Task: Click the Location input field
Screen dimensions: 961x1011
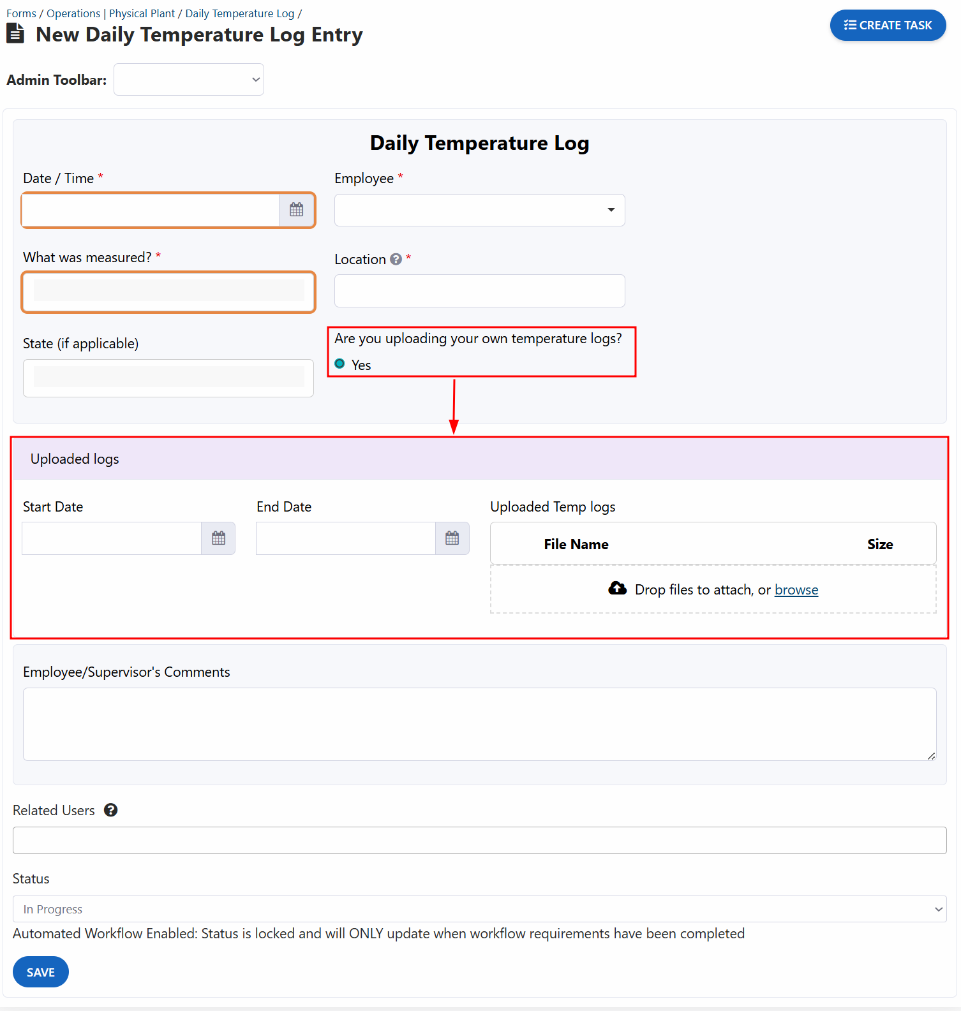Action: click(479, 291)
